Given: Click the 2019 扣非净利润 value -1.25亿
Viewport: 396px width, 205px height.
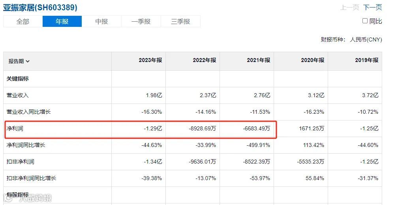Looking at the screenshot, I should pyautogui.click(x=369, y=162).
